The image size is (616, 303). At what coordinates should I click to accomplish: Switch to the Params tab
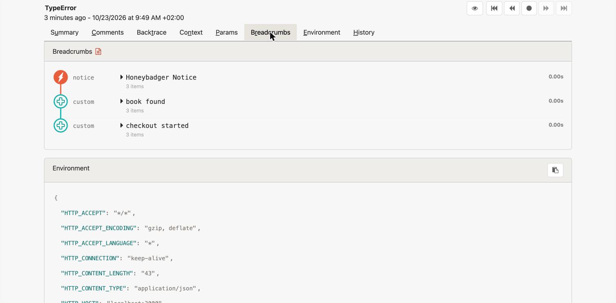coord(227,33)
